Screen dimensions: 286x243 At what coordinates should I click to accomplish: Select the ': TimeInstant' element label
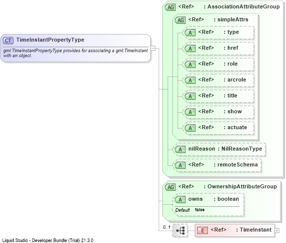[254, 230]
